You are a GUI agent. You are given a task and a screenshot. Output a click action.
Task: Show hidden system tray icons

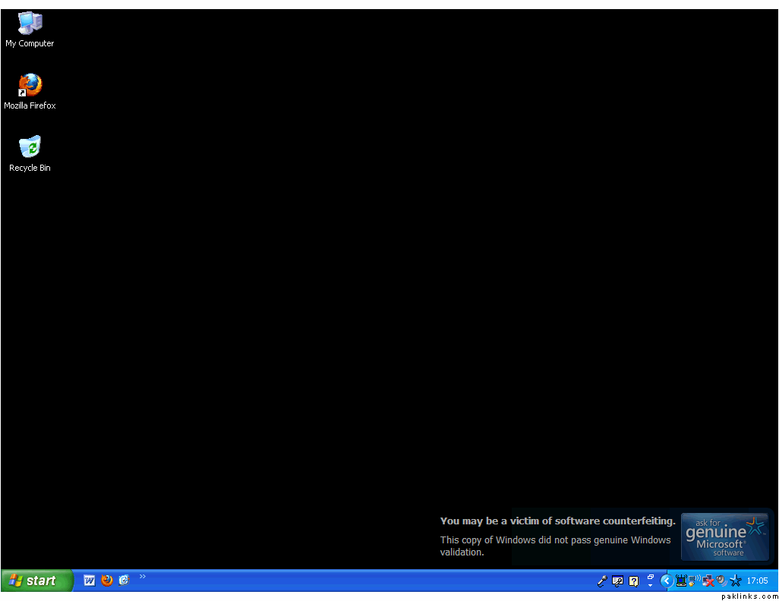(667, 581)
